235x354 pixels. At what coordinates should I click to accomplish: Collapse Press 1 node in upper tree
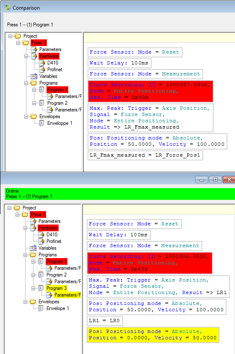[18, 43]
